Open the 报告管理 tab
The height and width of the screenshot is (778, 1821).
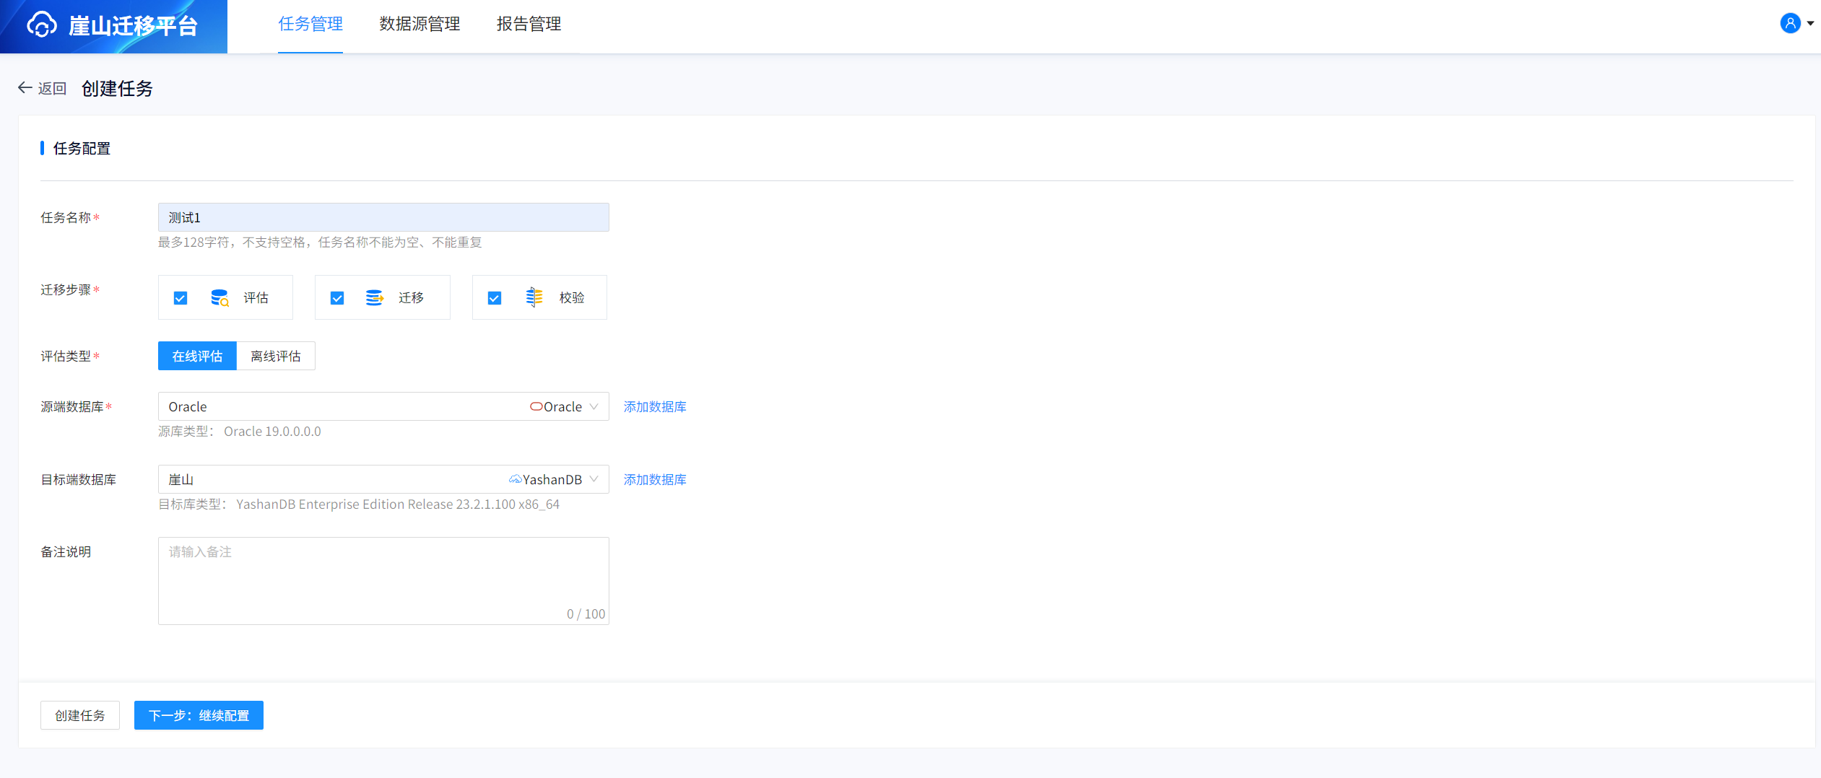(x=529, y=25)
